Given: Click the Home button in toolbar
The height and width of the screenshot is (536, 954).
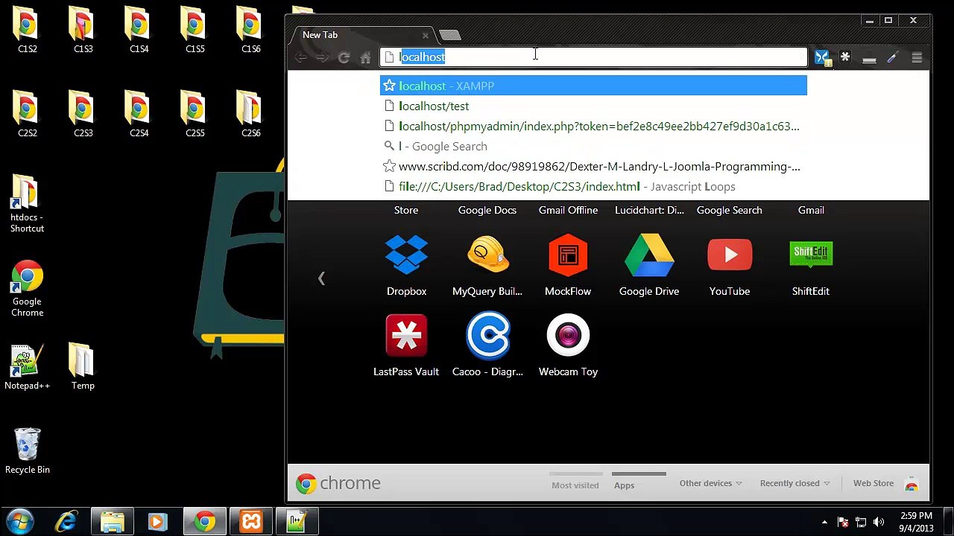Looking at the screenshot, I should click(x=365, y=57).
